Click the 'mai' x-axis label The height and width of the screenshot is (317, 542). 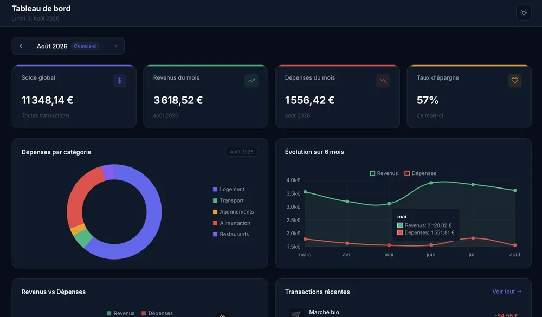pos(389,255)
